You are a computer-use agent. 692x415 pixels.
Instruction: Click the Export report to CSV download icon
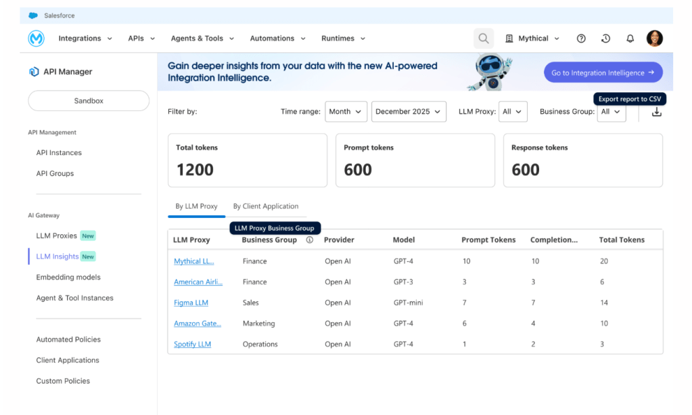657,112
